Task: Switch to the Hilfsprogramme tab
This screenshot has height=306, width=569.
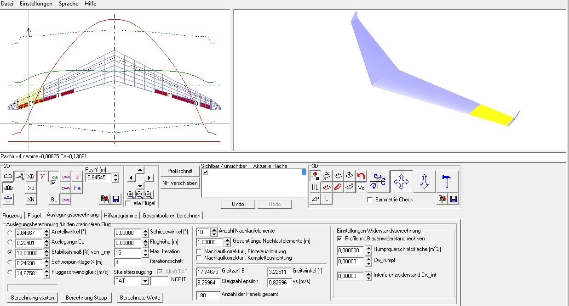Action: (x=121, y=215)
